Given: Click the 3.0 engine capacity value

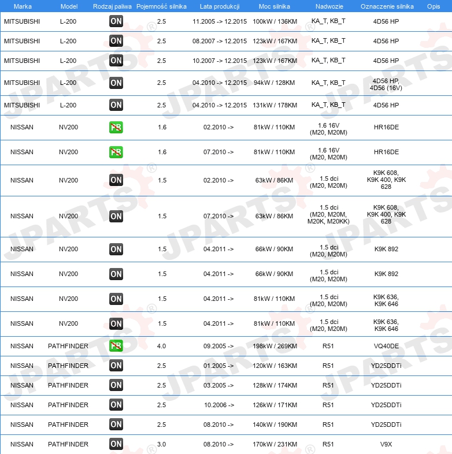Looking at the screenshot, I should 161,444.
